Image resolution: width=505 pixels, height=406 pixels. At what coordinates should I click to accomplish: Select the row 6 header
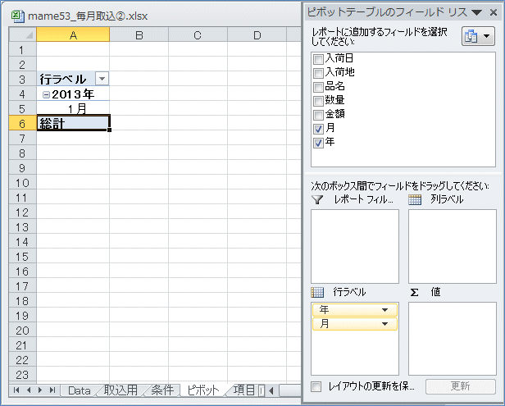(23, 123)
